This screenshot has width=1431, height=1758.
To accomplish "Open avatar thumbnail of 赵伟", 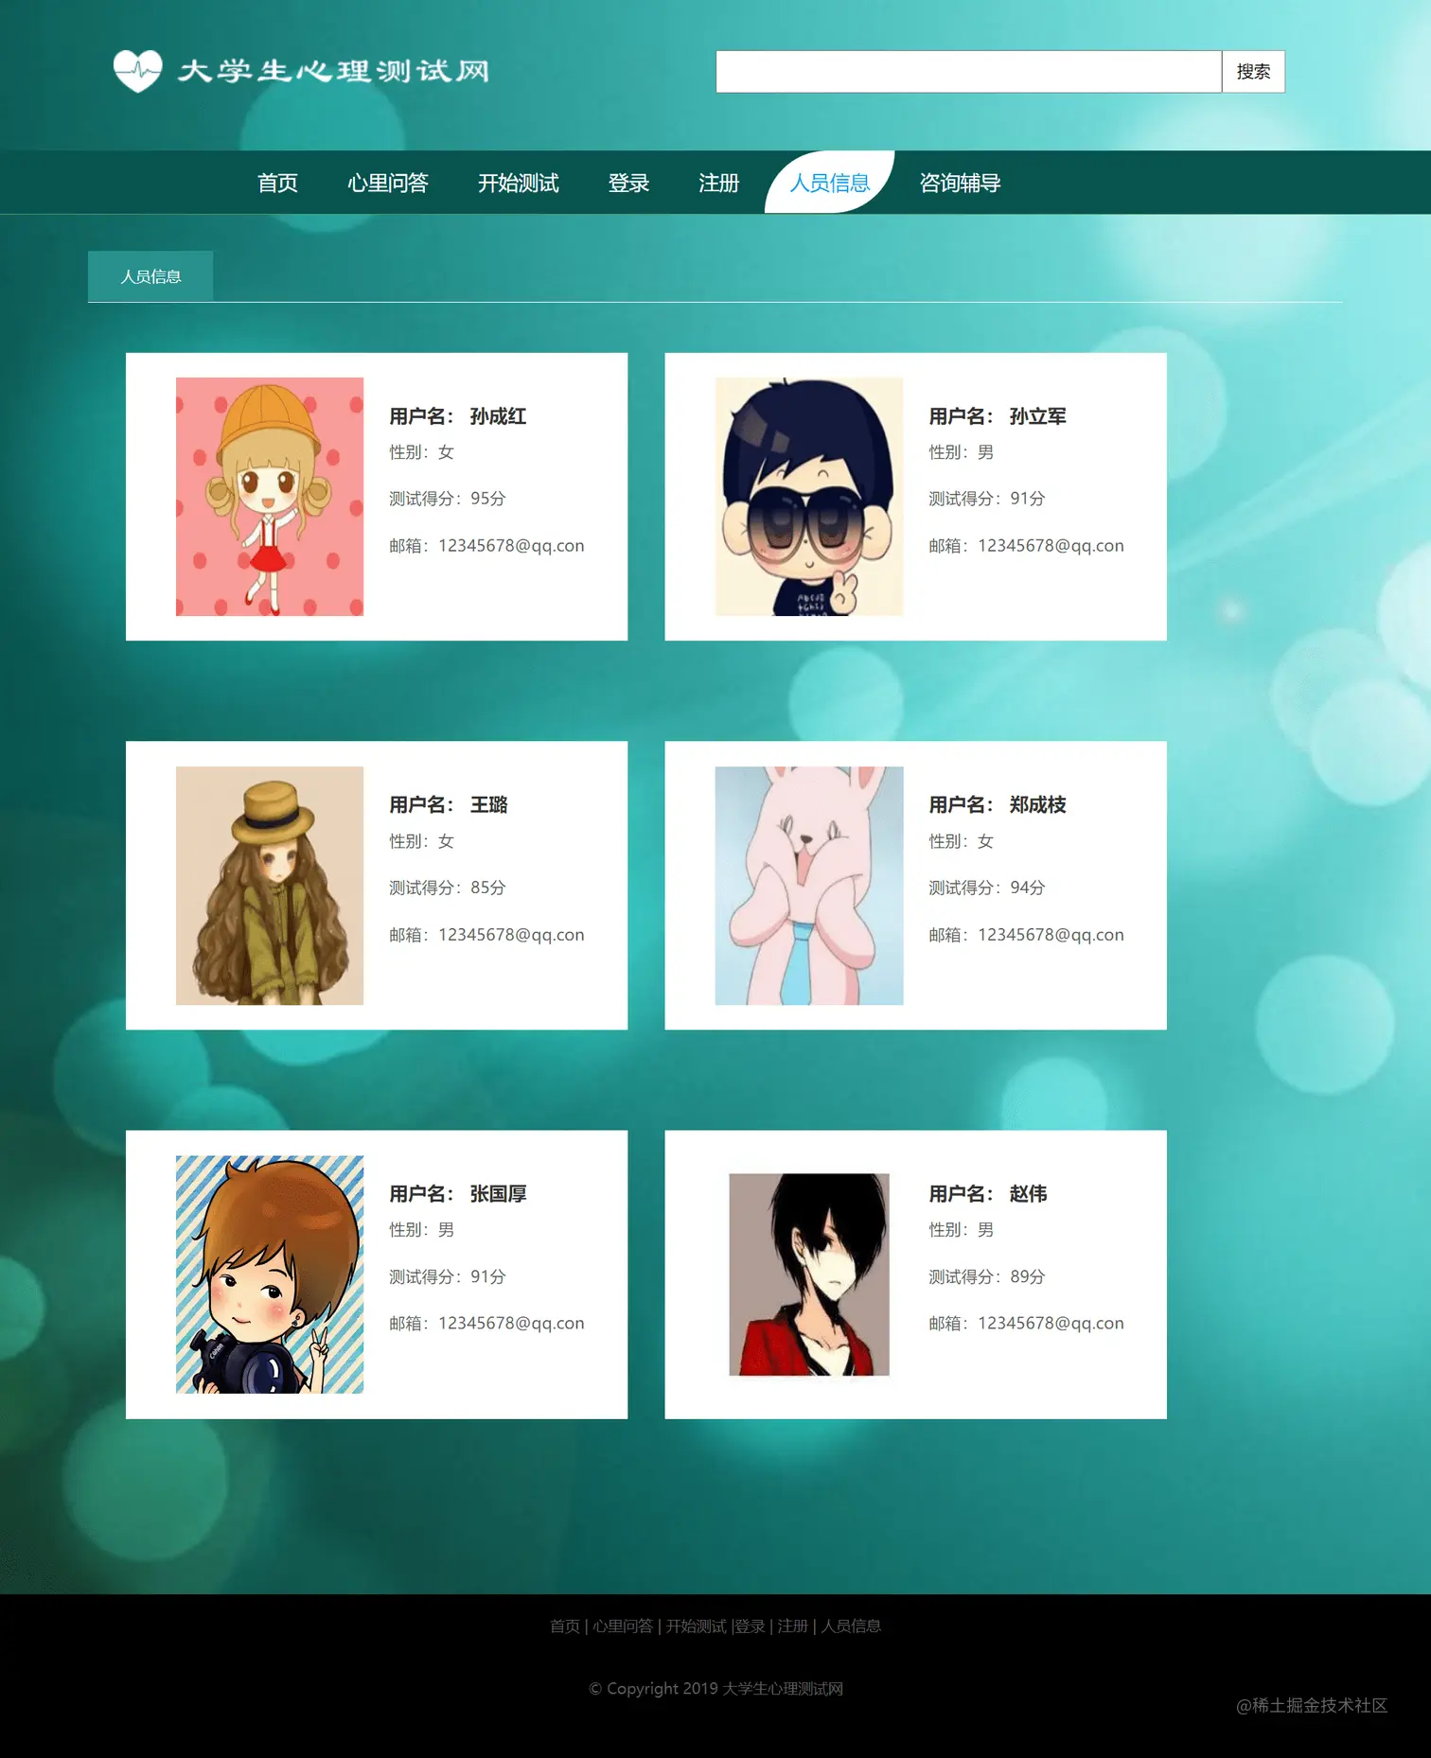I will pos(809,1275).
